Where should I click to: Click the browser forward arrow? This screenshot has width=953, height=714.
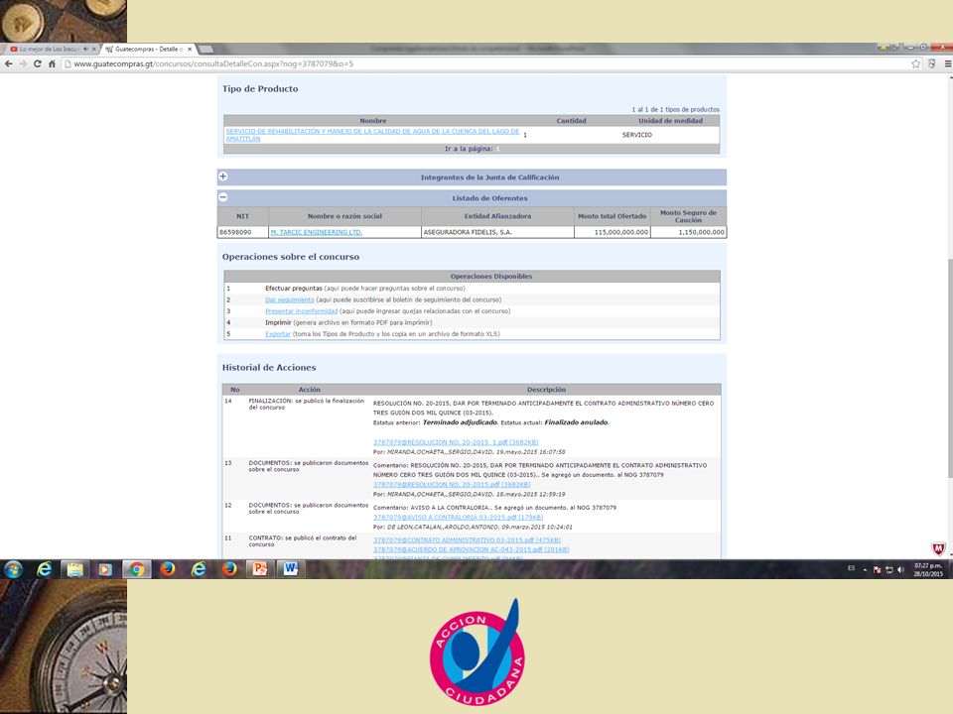tap(23, 63)
